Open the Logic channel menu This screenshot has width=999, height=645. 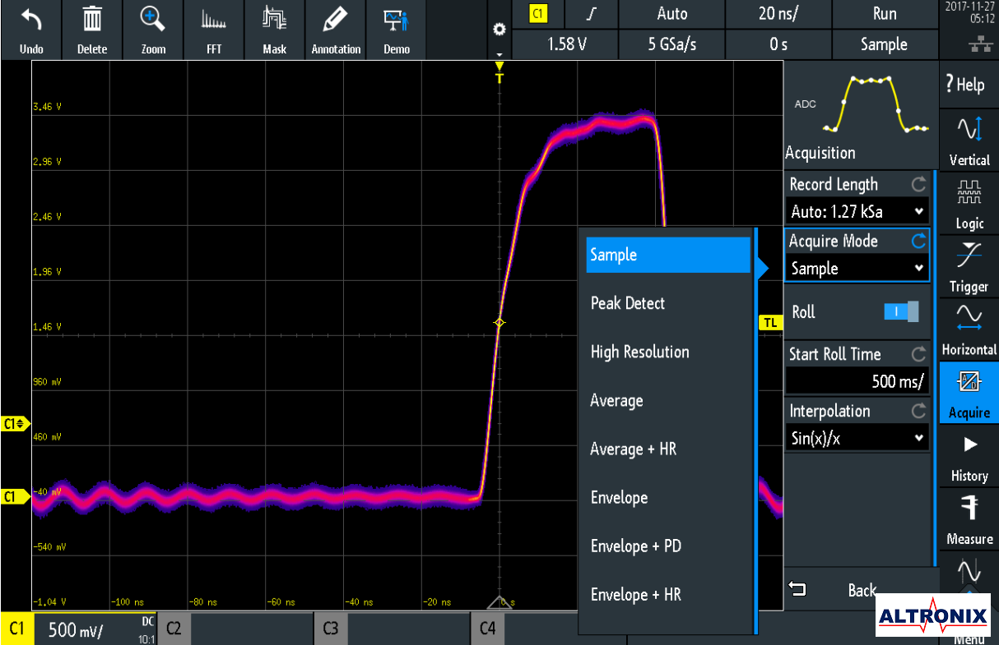click(x=969, y=205)
